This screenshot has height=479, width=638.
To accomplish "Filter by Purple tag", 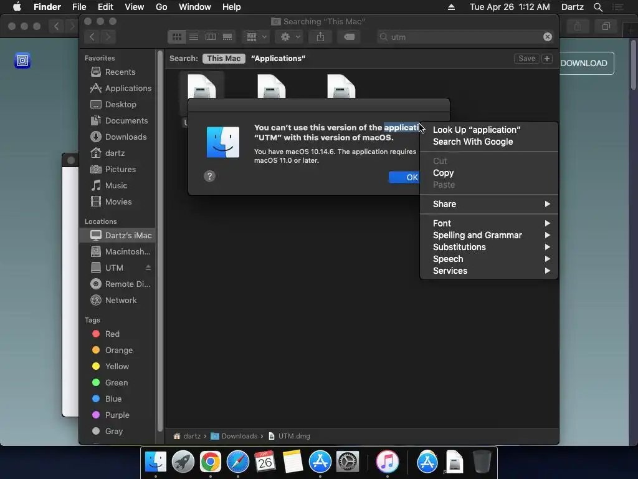I will [117, 415].
